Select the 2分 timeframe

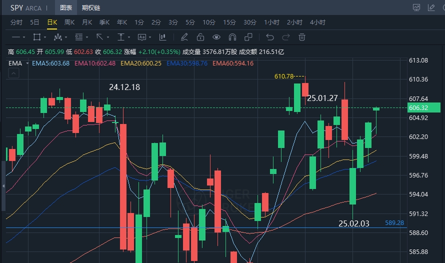156,22
